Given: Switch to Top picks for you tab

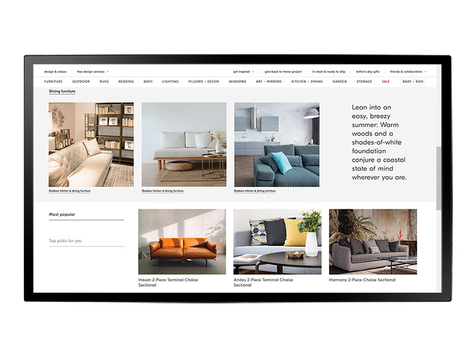Looking at the screenshot, I should click(65, 241).
